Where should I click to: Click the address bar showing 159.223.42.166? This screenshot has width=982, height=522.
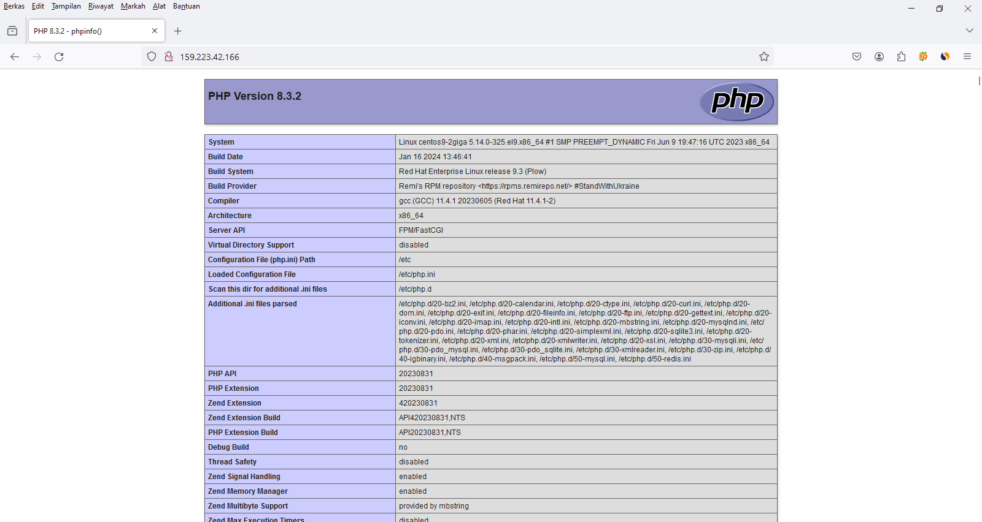tap(430, 57)
